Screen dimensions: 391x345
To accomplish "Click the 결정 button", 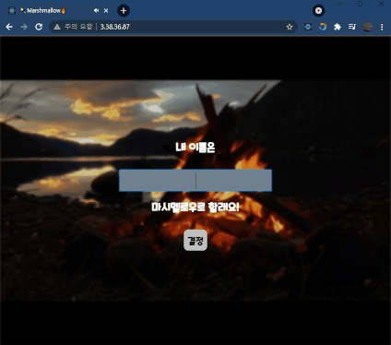I will coord(195,241).
